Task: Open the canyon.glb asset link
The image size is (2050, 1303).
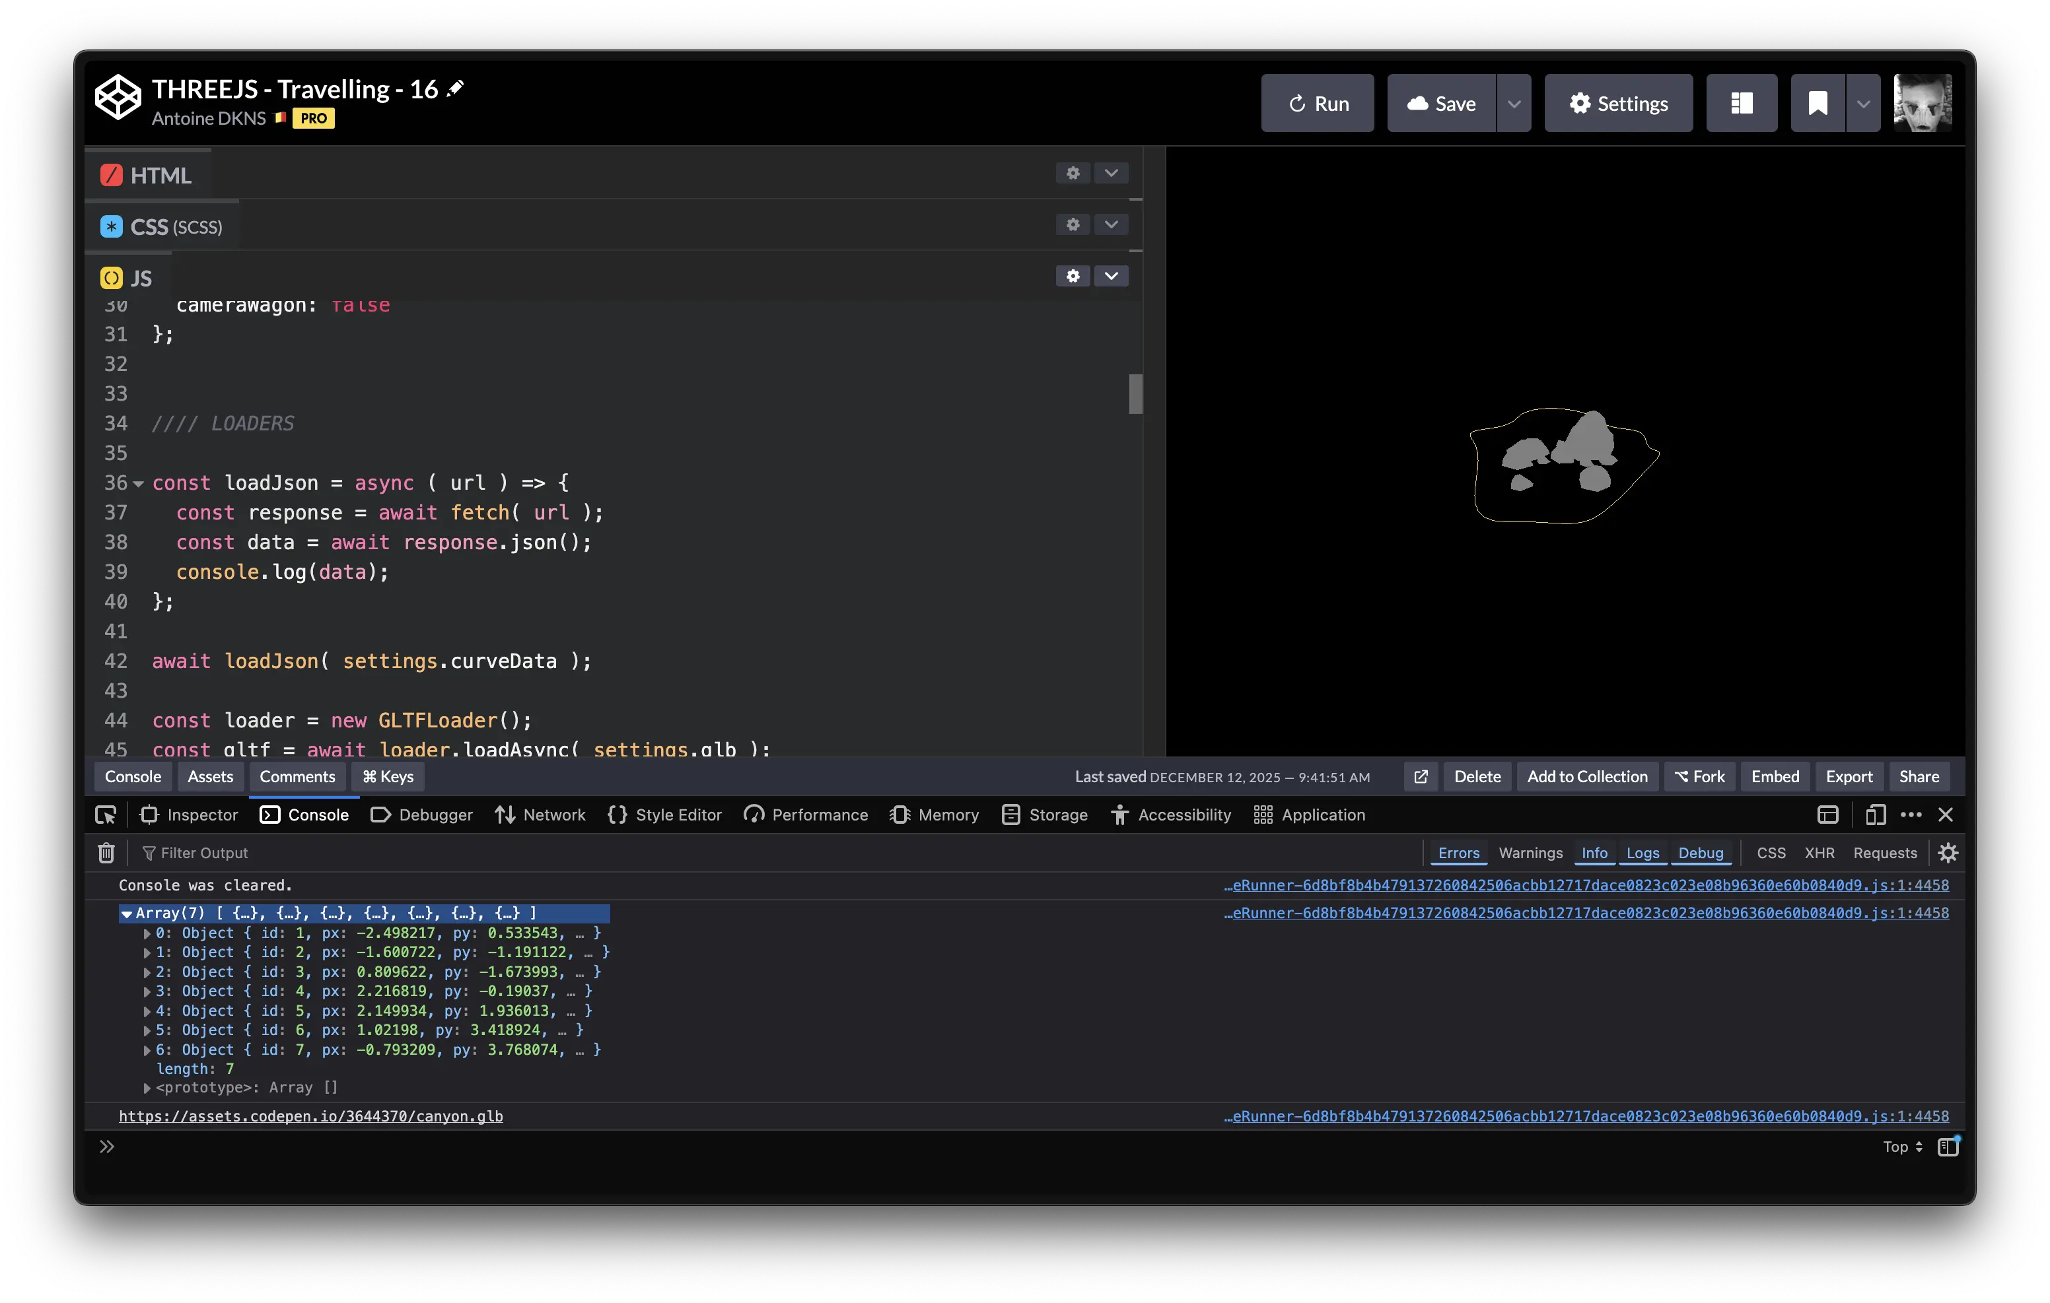Action: click(x=310, y=1116)
